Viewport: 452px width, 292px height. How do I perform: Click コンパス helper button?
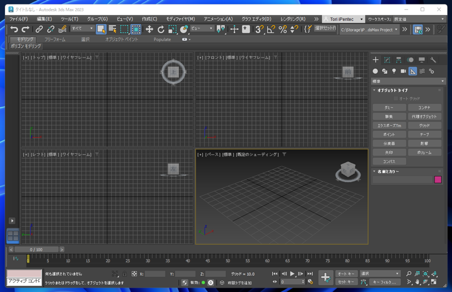coord(389,162)
